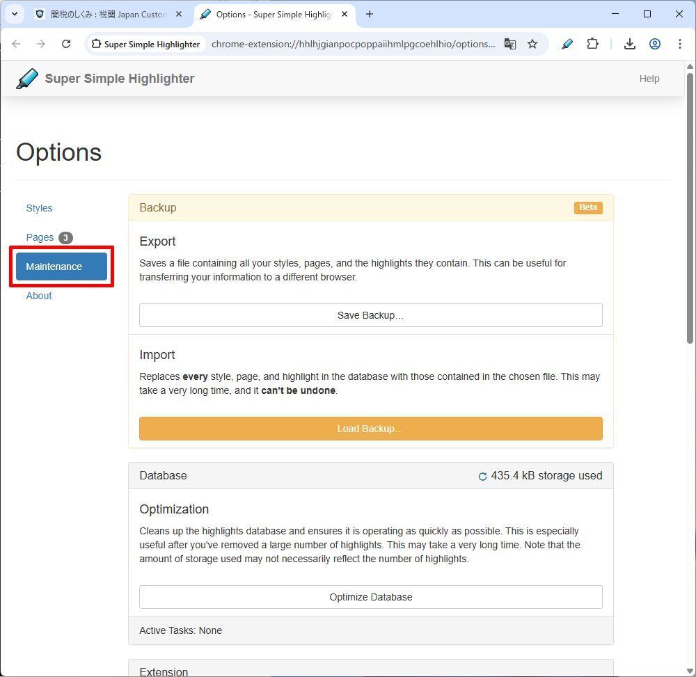
Task: Open the Pages section
Action: pyautogui.click(x=40, y=237)
